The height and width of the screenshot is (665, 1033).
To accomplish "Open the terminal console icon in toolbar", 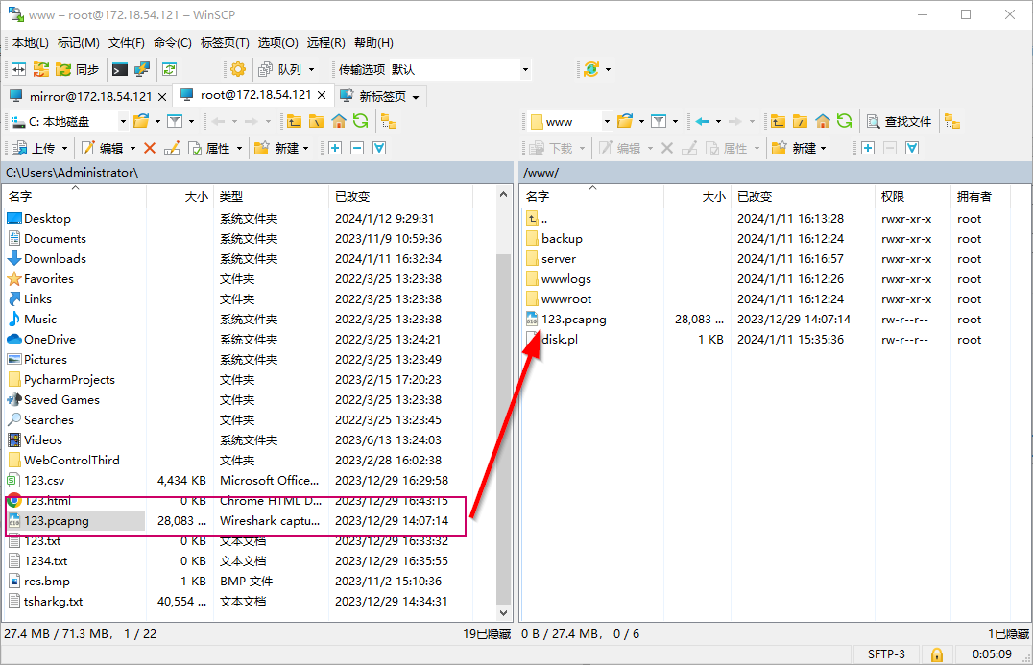I will pyautogui.click(x=119, y=69).
